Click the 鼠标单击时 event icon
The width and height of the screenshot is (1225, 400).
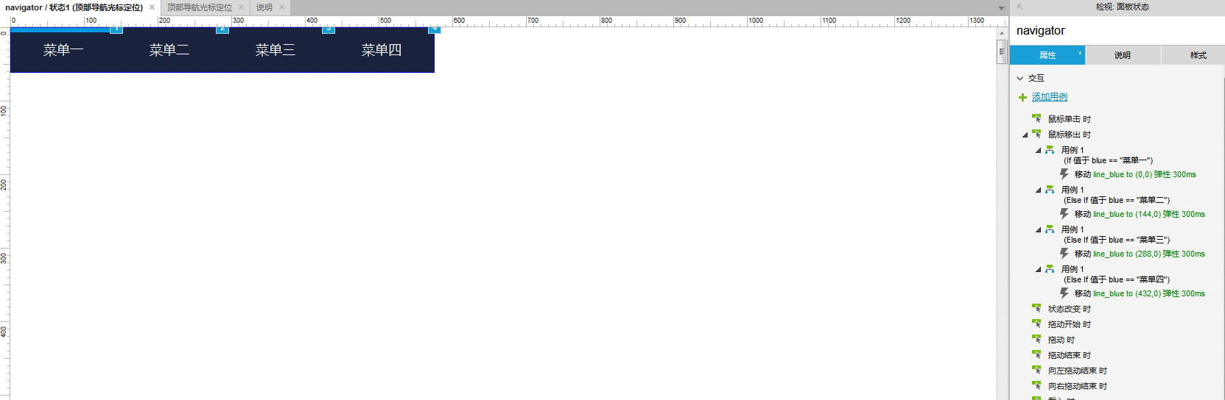click(1036, 118)
